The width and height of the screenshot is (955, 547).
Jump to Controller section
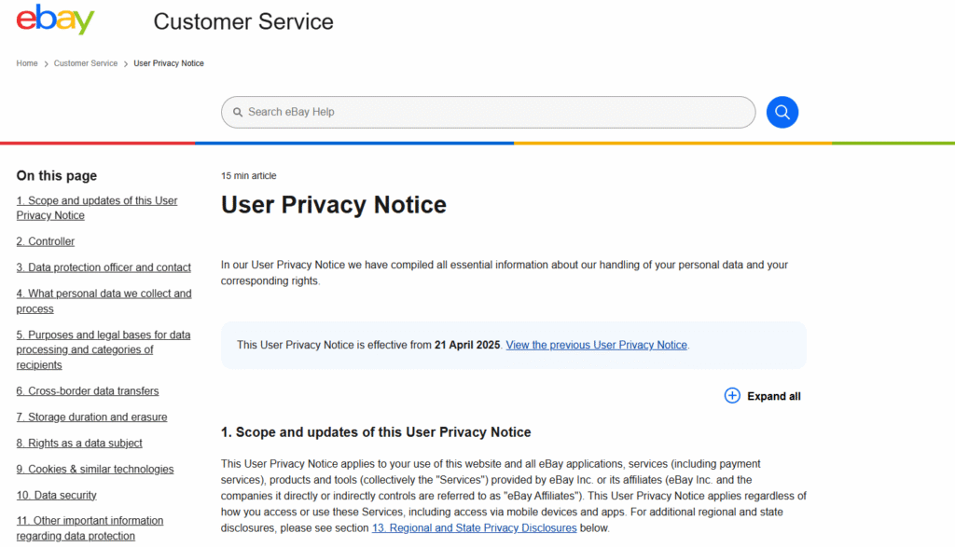[x=46, y=241]
